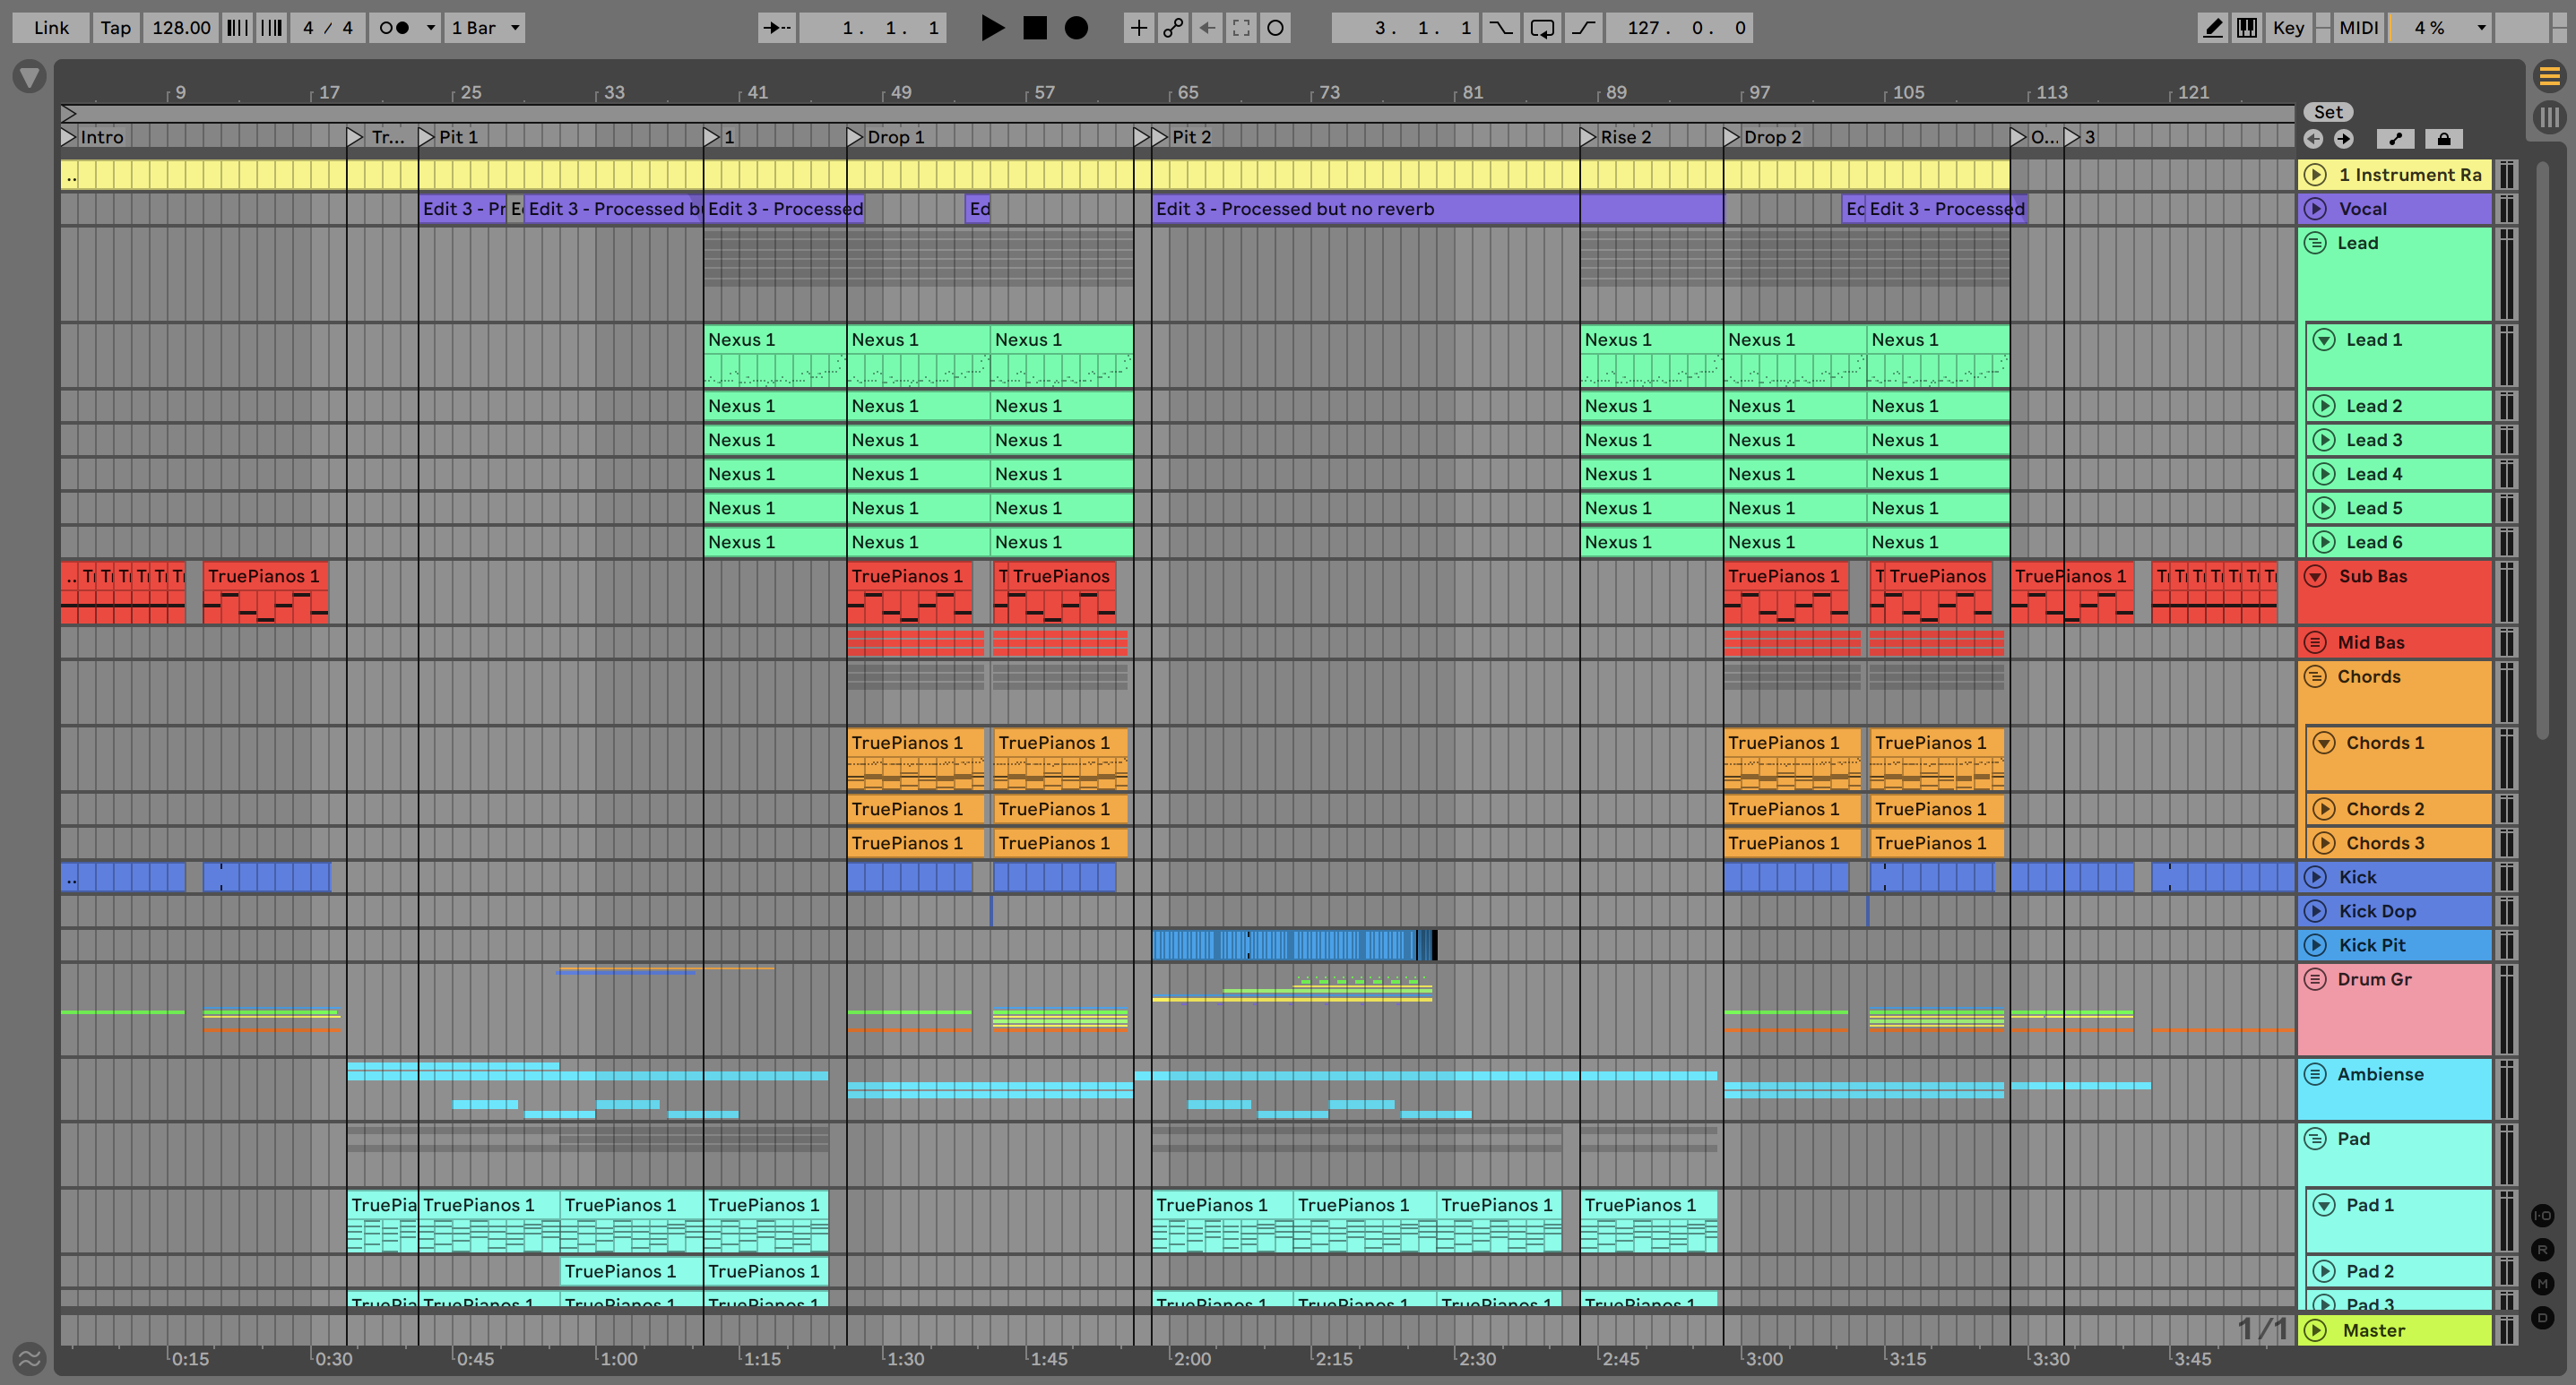Jump to next locator arrow
Image resolution: width=2576 pixels, height=1385 pixels.
pos(2343,139)
